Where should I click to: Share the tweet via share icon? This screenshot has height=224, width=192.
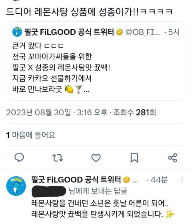173,158
